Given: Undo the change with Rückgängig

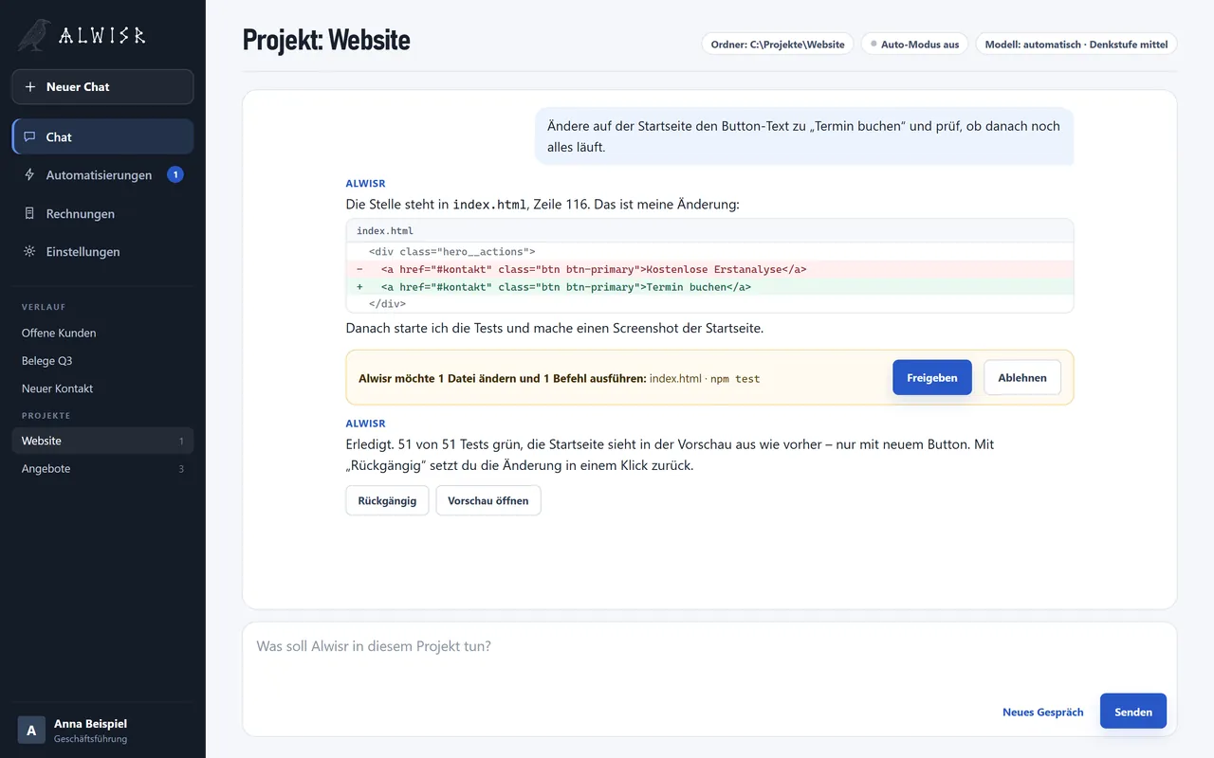Looking at the screenshot, I should pyautogui.click(x=387, y=500).
